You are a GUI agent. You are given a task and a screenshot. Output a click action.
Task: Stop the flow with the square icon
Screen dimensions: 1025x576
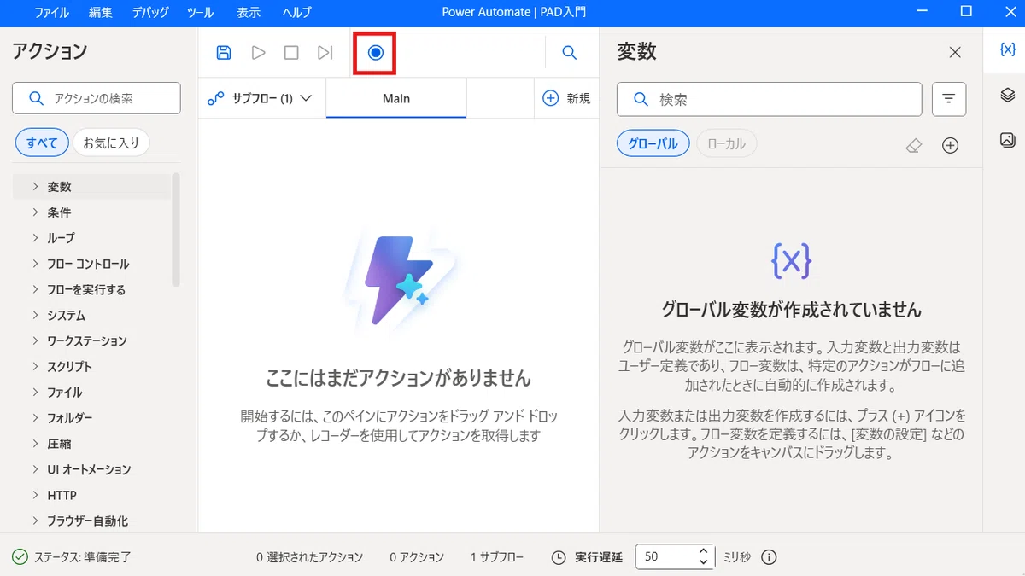click(291, 53)
